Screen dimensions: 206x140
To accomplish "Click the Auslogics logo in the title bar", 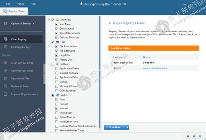I will (x=81, y=4).
